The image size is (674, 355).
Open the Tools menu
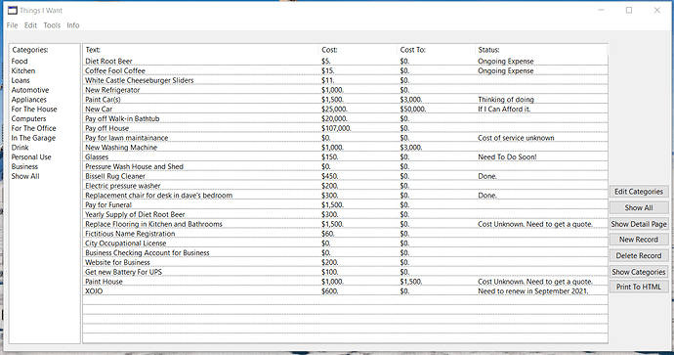(x=52, y=25)
